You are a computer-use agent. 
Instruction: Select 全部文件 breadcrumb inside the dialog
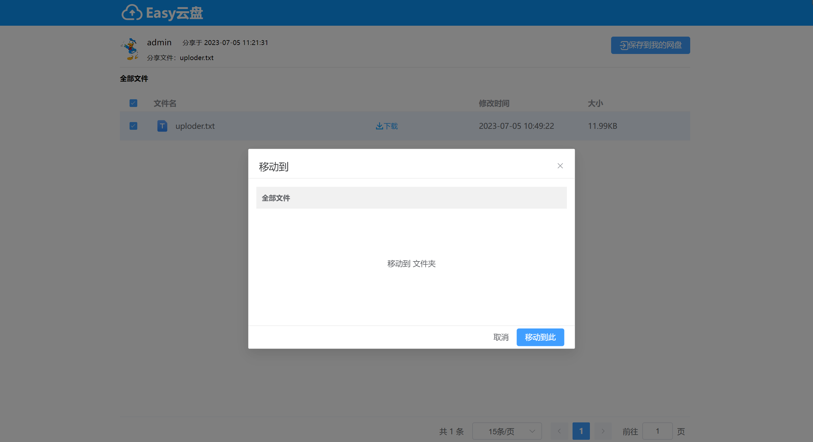pyautogui.click(x=275, y=198)
